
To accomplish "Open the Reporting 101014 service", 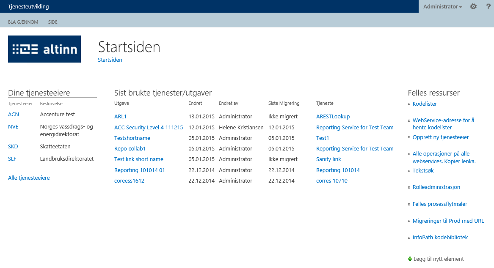I will (338, 170).
